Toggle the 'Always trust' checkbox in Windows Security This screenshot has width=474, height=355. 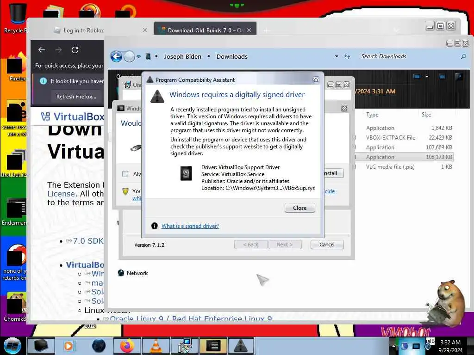point(125,174)
